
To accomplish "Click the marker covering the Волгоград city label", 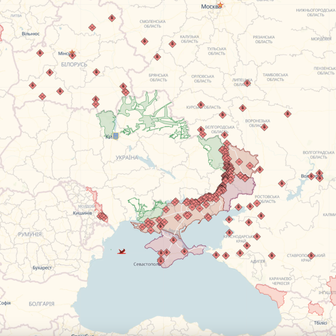I will [x=311, y=176].
